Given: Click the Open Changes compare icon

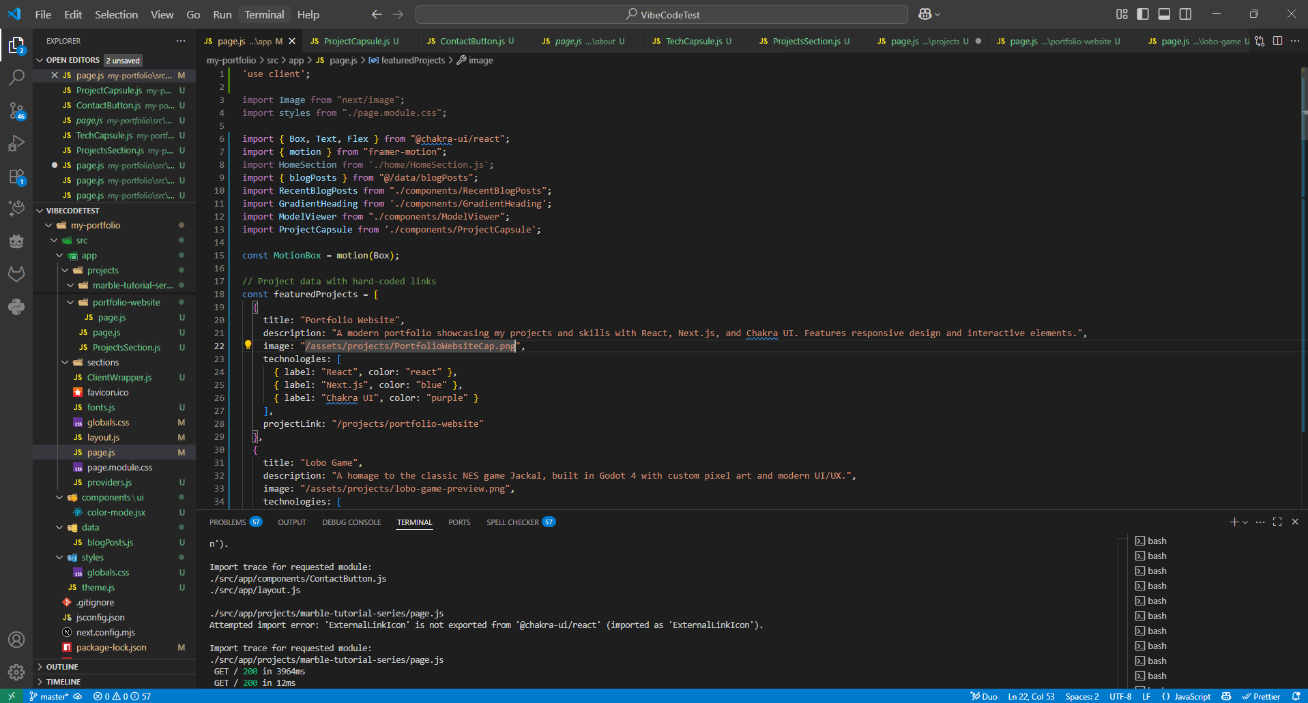Looking at the screenshot, I should tap(1260, 41).
